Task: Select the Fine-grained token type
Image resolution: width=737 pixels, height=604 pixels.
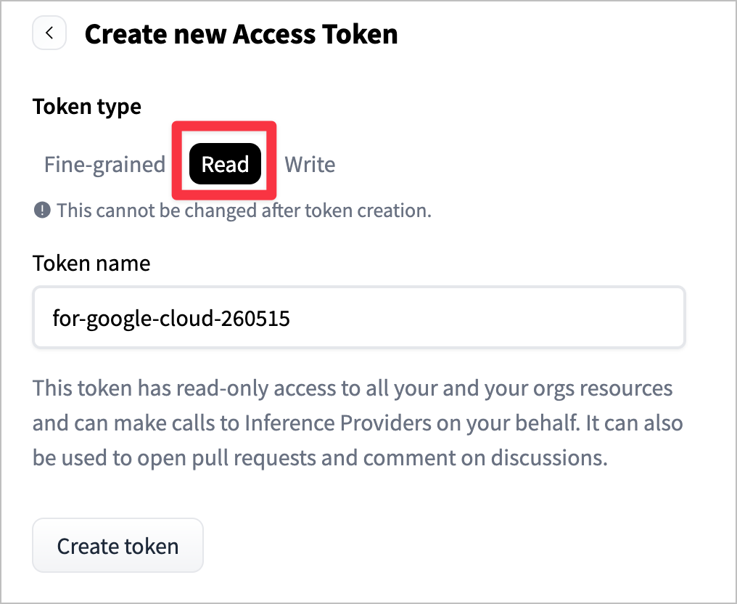Action: [x=104, y=164]
